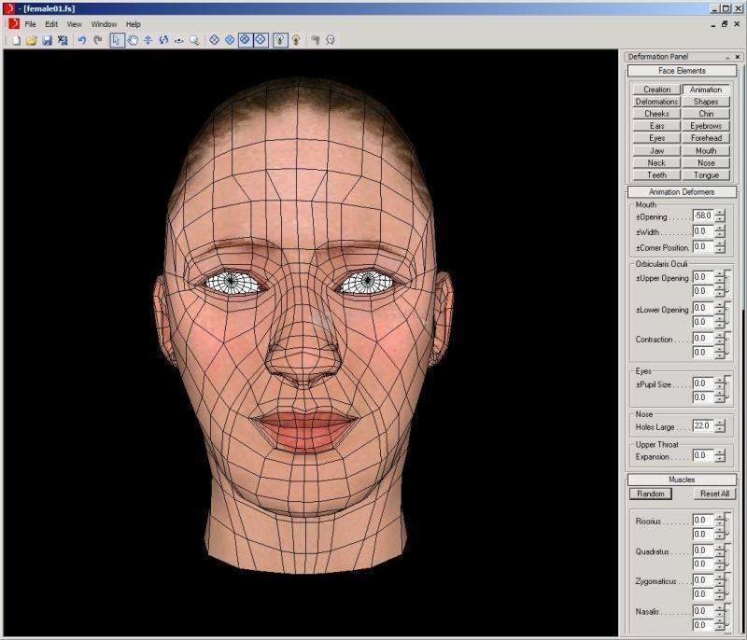747x640 pixels.
Task: Click the New file icon in toolbar
Action: [16, 40]
